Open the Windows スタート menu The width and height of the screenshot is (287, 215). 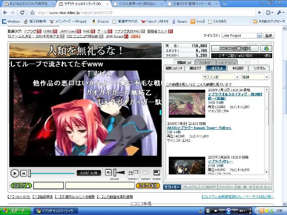click(15, 211)
